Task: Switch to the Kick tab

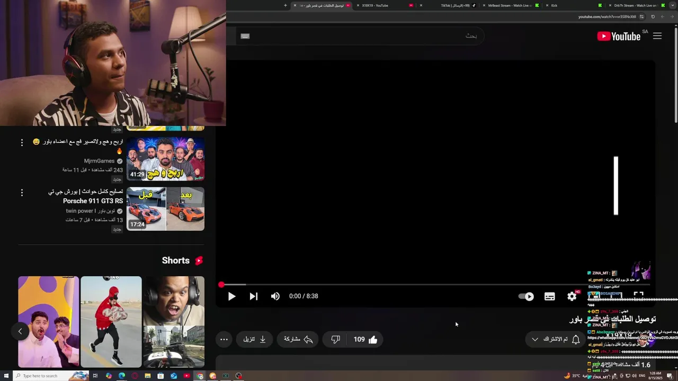Action: point(574,5)
